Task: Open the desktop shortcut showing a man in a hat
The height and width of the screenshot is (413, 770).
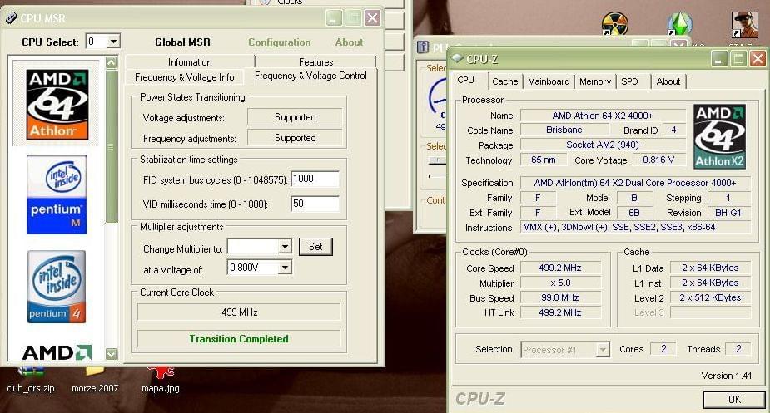Action: pyautogui.click(x=744, y=25)
